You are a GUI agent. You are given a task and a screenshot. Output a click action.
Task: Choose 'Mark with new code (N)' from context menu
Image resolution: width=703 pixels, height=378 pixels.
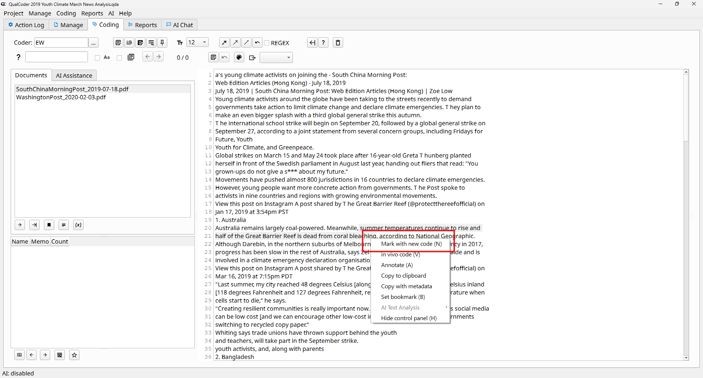(411, 244)
